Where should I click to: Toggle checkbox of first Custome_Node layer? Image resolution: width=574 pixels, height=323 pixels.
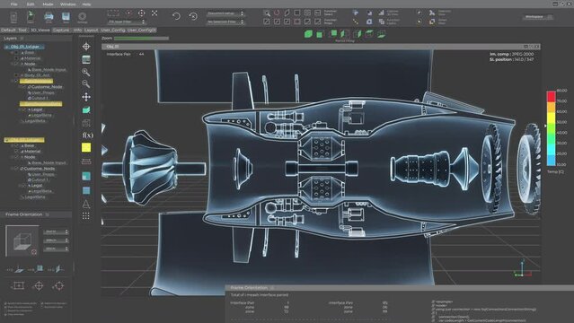click(23, 87)
